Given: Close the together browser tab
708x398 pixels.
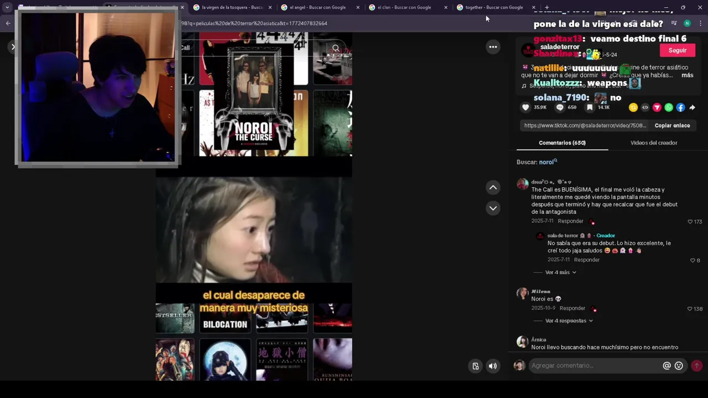Looking at the screenshot, I should pyautogui.click(x=533, y=7).
